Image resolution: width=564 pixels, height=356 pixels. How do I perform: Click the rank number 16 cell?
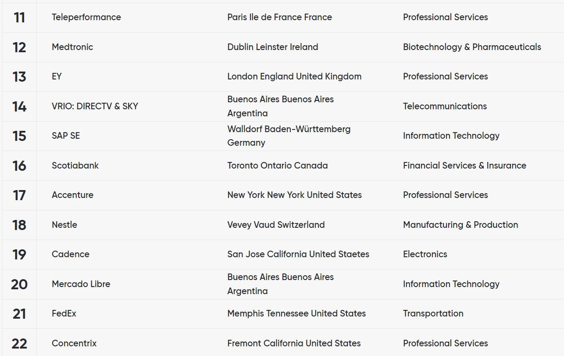pos(19,165)
